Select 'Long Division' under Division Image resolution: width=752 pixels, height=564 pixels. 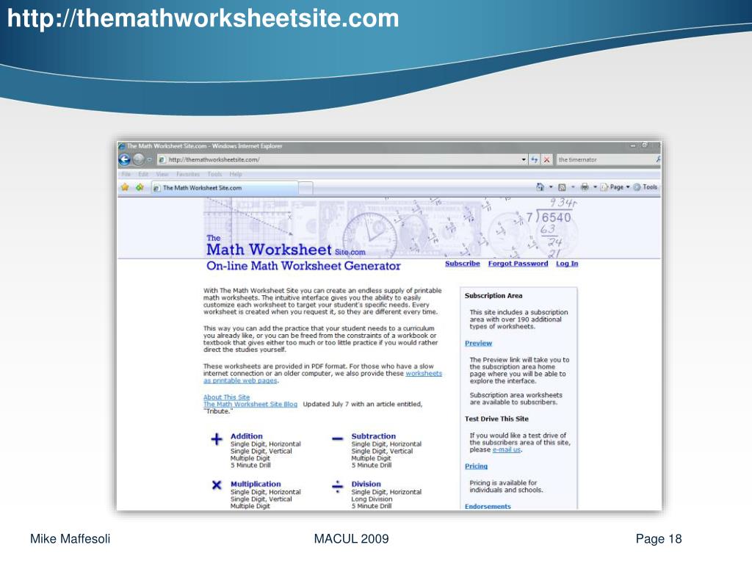(x=372, y=499)
